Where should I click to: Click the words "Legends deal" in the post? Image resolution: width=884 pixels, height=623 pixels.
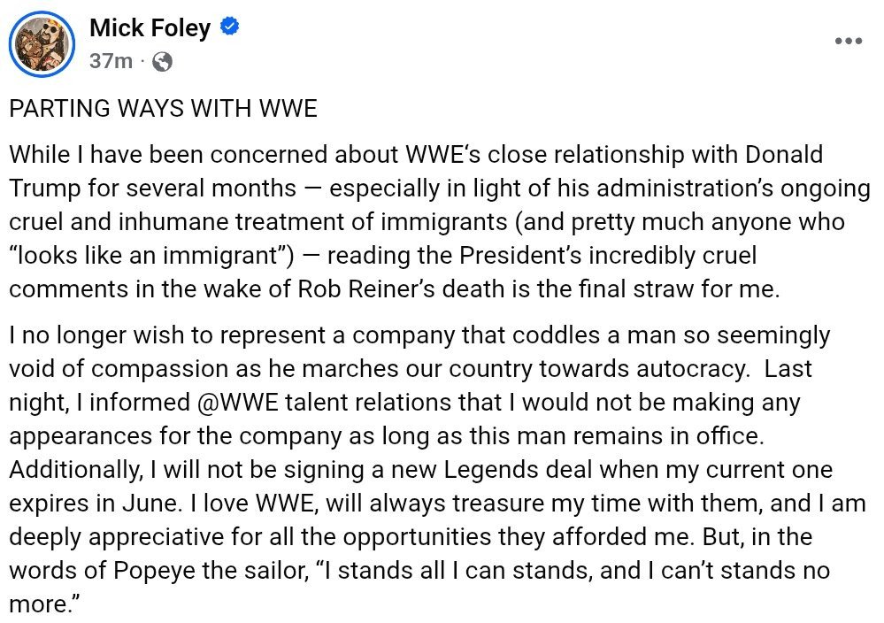click(524, 470)
